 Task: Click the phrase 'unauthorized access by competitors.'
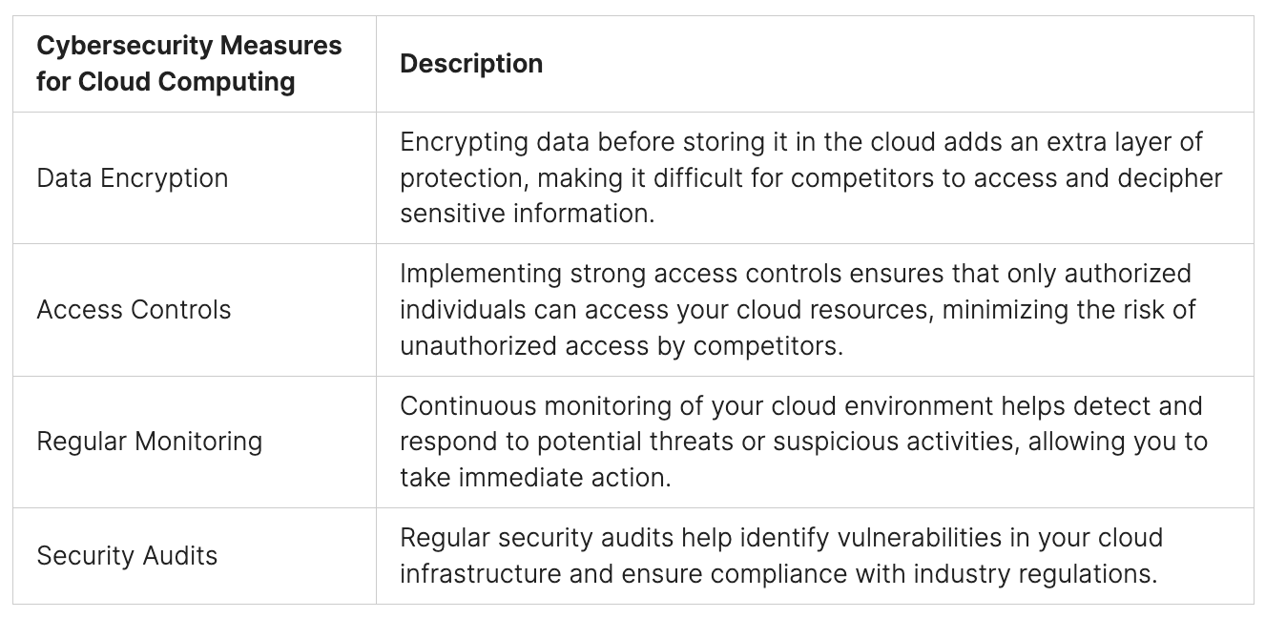pyautogui.click(x=621, y=345)
